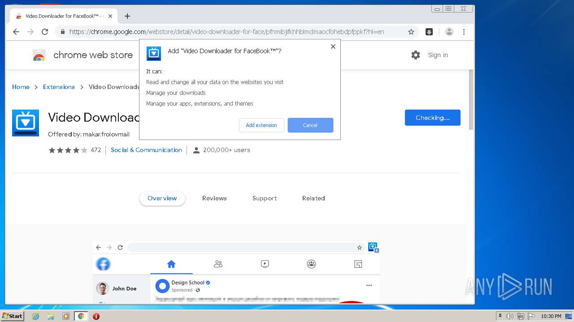Close the add extension dialog
The image size is (574, 322).
tap(333, 47)
